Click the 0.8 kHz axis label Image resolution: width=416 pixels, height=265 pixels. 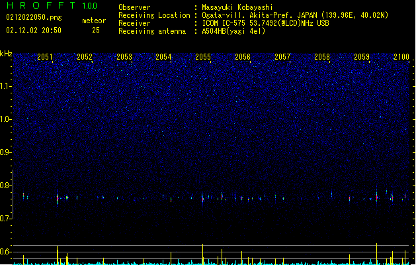pyautogui.click(x=6, y=185)
